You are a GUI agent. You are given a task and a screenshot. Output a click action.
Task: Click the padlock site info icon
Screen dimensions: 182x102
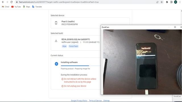17,2
